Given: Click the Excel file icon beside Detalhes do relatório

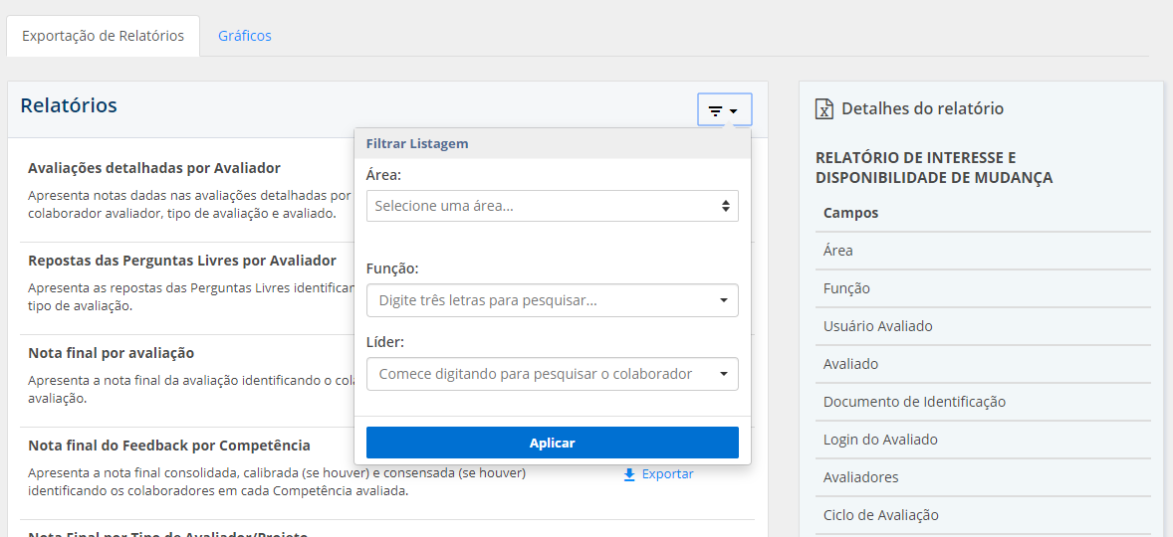Looking at the screenshot, I should 824,109.
